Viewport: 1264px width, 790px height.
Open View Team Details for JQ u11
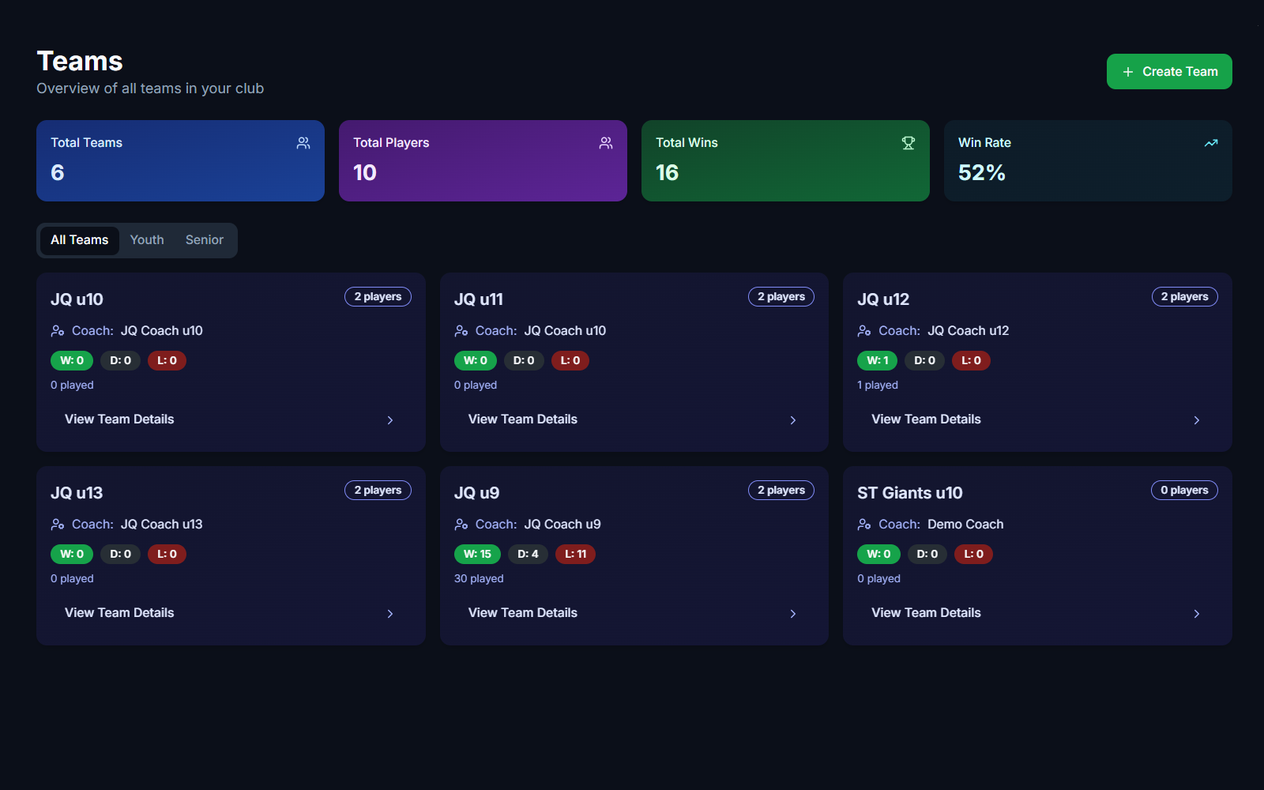coord(523,419)
